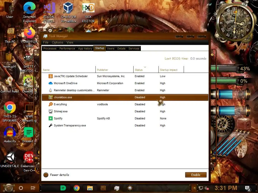Select the Dissenter desktop icon
Image resolution: width=258 pixels, height=193 pixels.
29,135
